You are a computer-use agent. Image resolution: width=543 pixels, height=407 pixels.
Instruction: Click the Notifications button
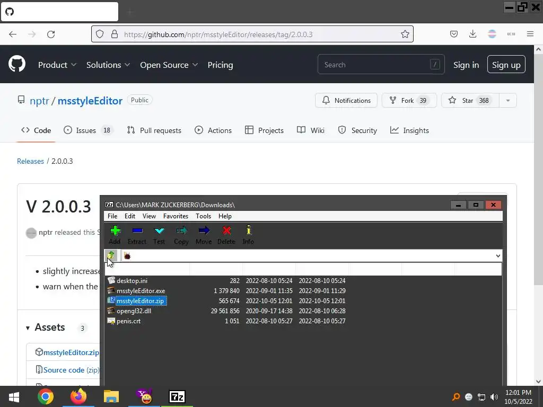coord(346,100)
